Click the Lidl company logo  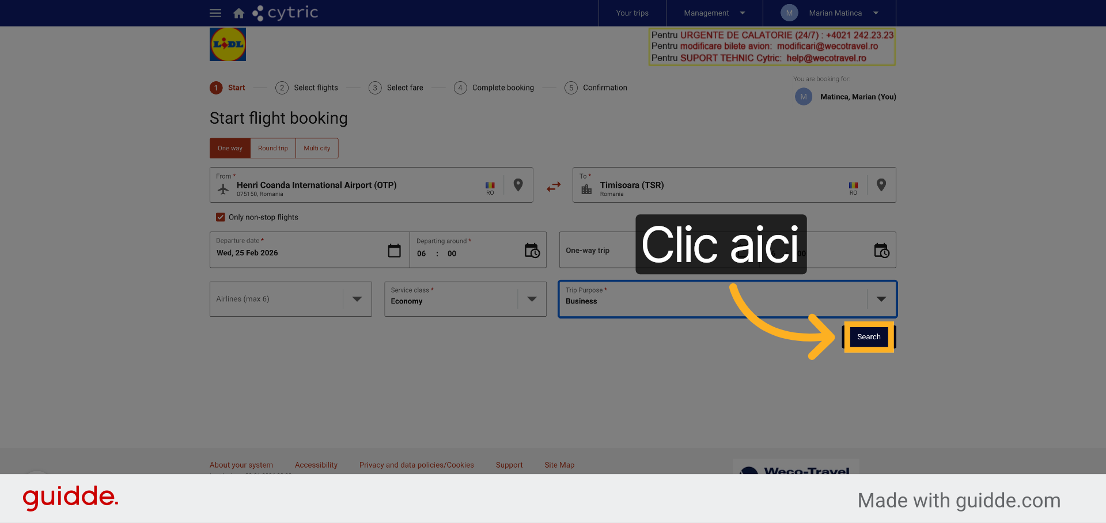pyautogui.click(x=228, y=44)
